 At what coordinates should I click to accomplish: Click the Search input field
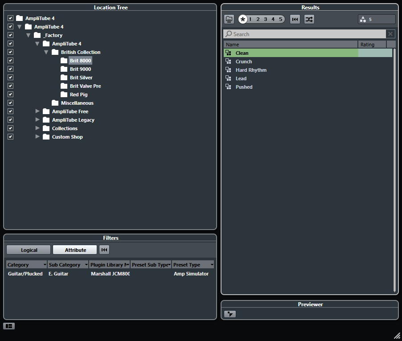pyautogui.click(x=304, y=34)
